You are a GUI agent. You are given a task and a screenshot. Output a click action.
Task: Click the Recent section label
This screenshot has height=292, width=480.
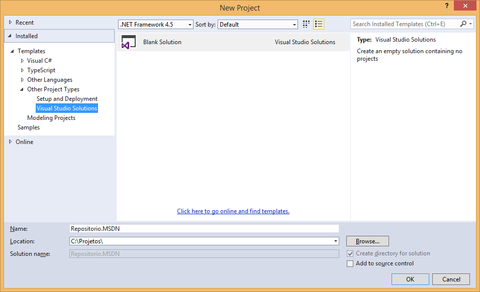25,22
